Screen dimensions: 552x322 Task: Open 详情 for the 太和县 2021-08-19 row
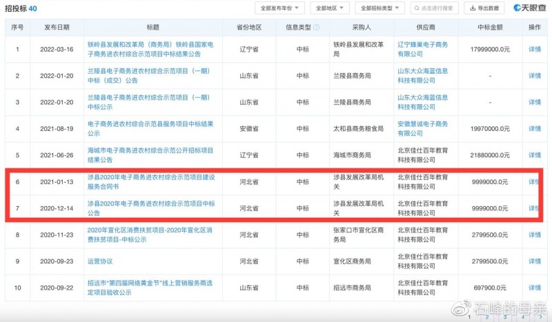tap(534, 129)
